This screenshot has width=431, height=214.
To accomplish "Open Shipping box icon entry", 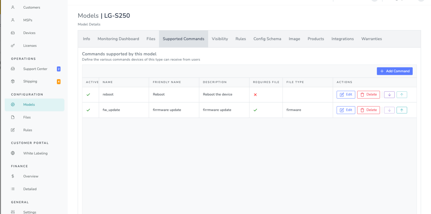I will [13, 81].
